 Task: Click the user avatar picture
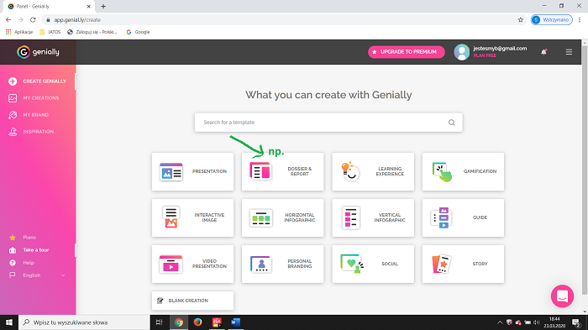pos(462,52)
